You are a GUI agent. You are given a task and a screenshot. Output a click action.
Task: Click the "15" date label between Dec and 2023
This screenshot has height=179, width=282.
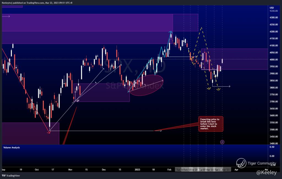click(x=120, y=170)
